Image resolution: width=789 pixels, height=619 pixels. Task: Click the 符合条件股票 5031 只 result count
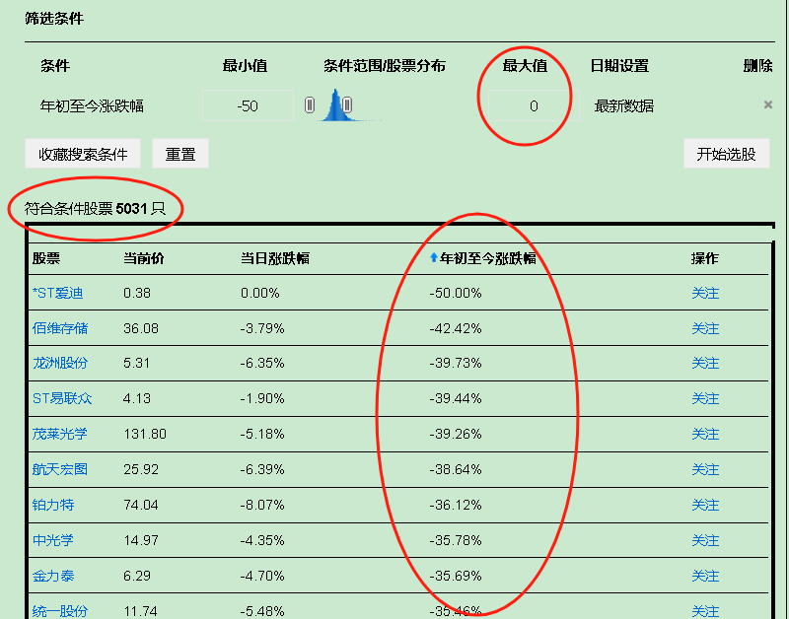tap(95, 208)
